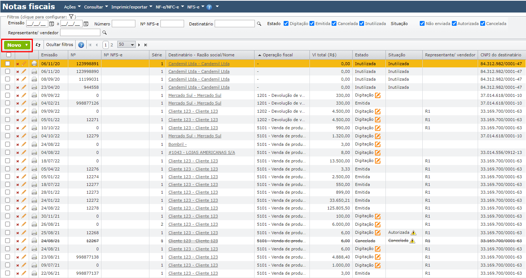526x278 pixels.
Task: Toggle the Não enviada situação checkbox
Action: coord(422,24)
